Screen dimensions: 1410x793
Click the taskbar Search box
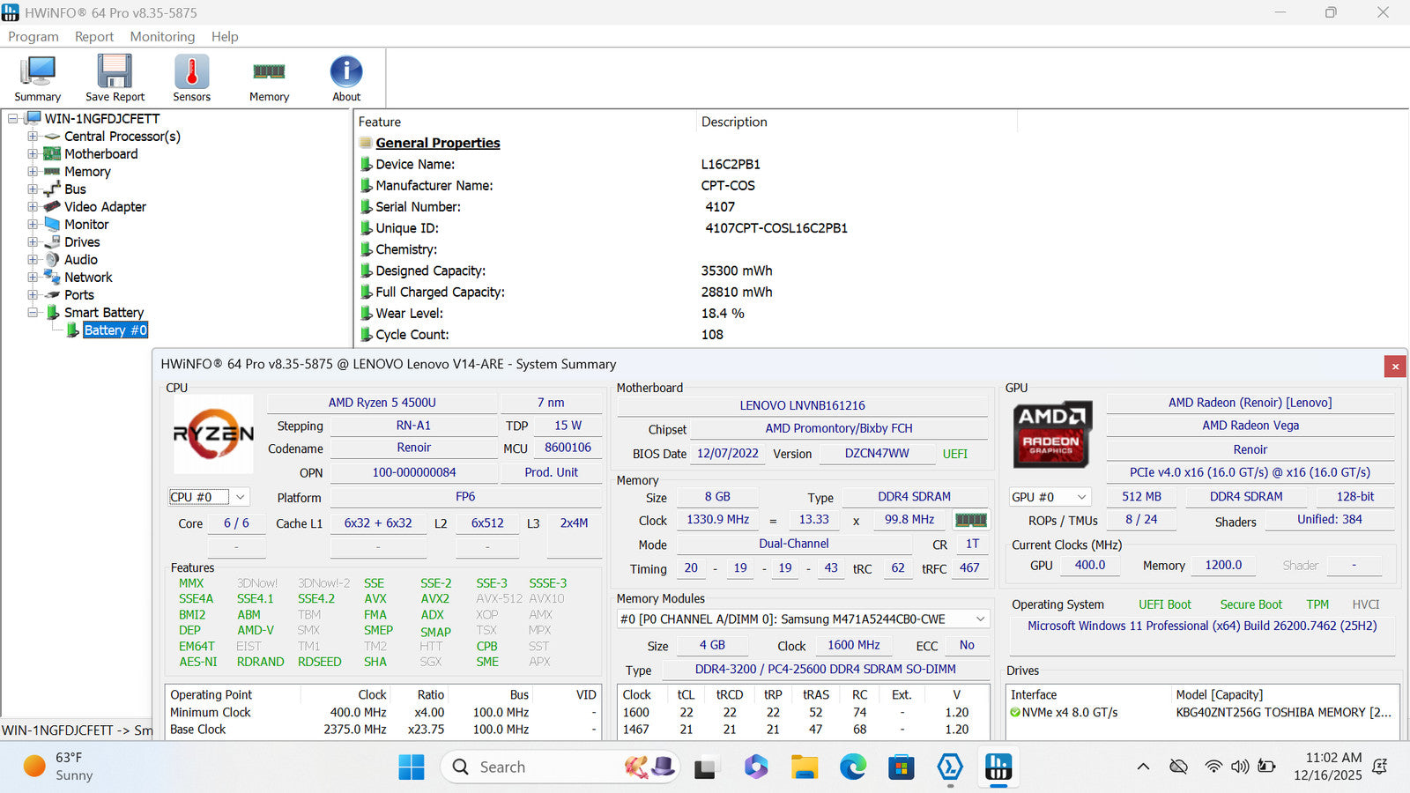point(529,767)
